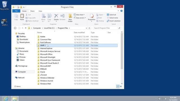Open Properties from the ribbon
Image resolution: width=180 pixels, height=101 pixels.
[x=92, y=17]
